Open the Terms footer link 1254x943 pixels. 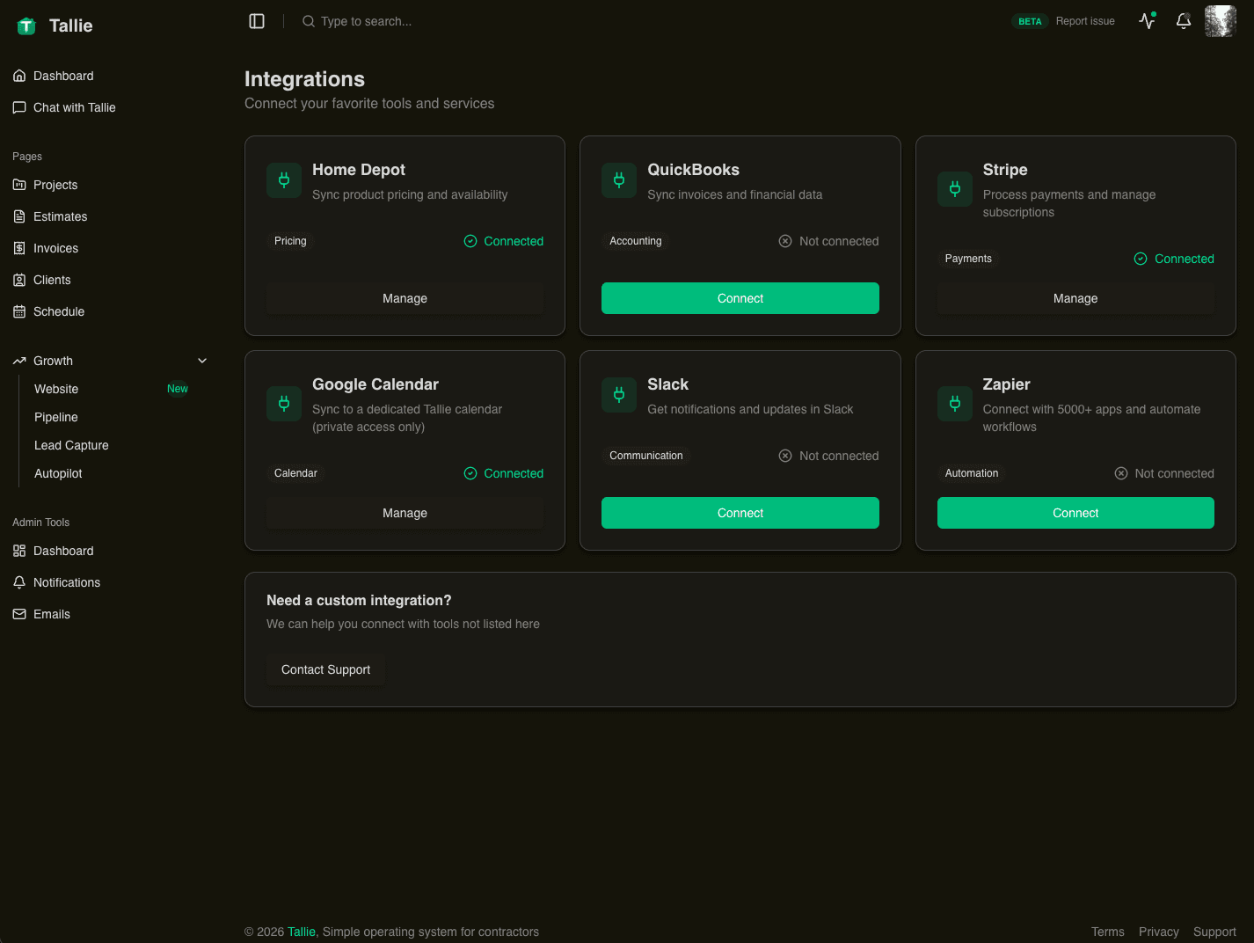click(1108, 932)
